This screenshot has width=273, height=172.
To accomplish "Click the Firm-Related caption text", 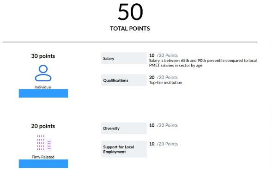I will point(43,157).
